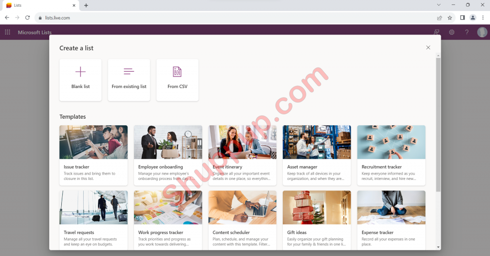Select the Lists browser tab
The image size is (490, 256).
click(x=38, y=5)
